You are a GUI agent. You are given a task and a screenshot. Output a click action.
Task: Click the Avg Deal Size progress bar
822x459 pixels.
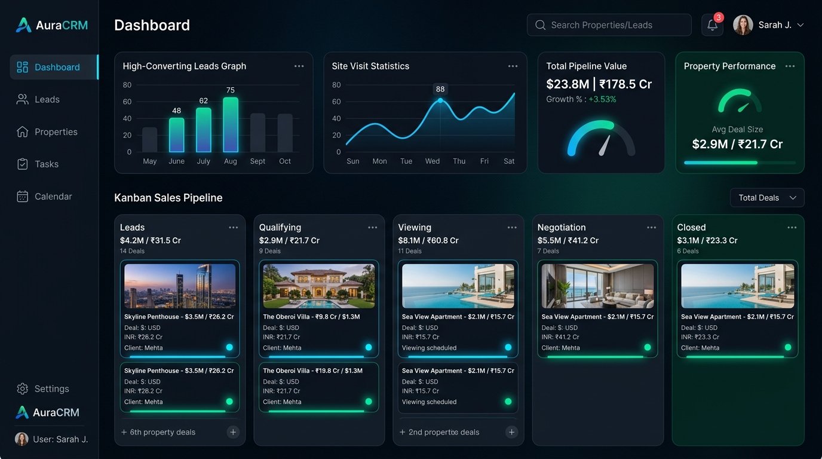(740, 163)
